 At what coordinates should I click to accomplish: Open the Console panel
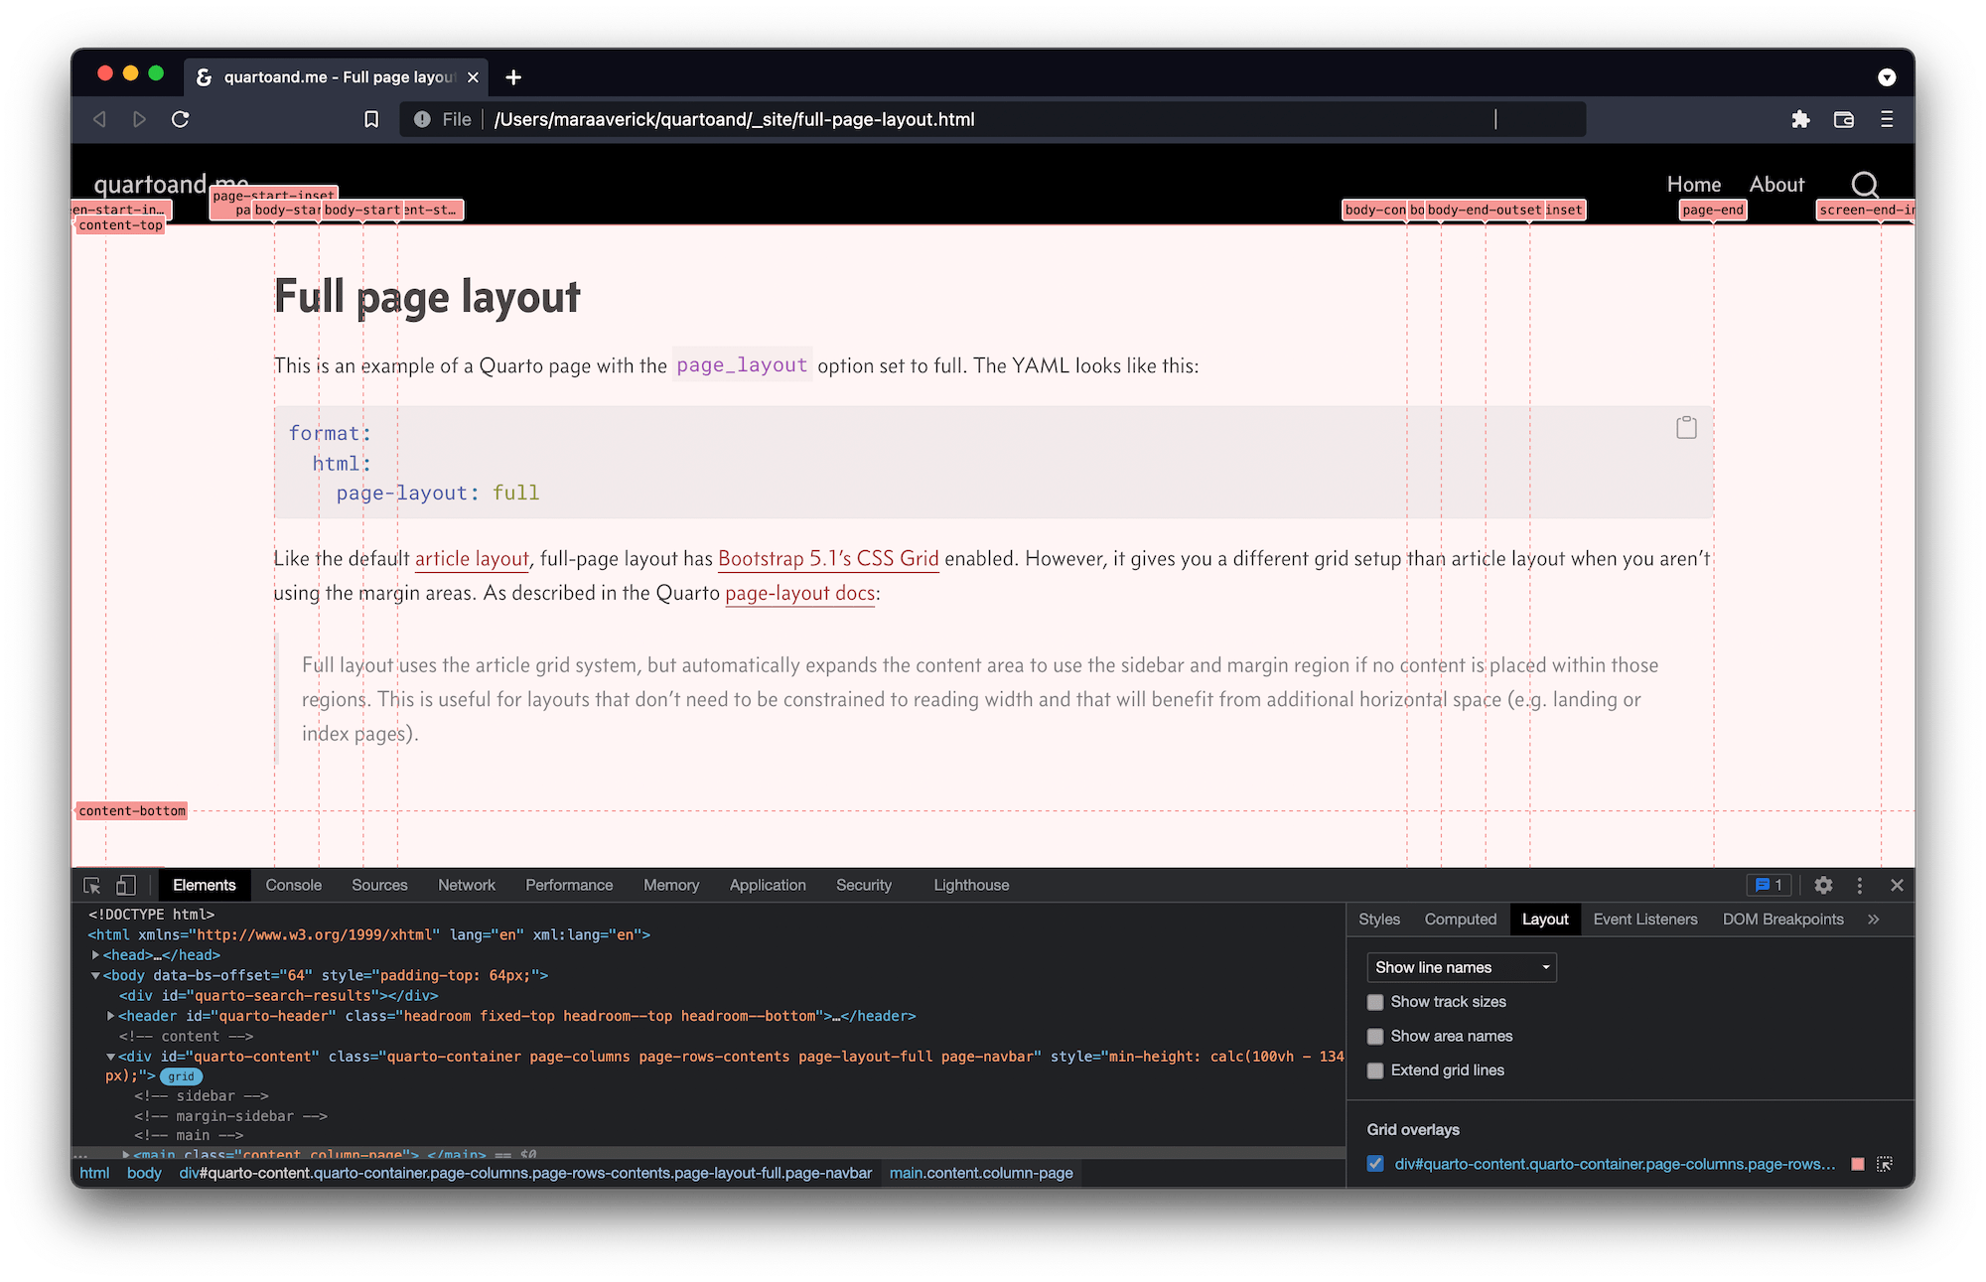pos(293,885)
